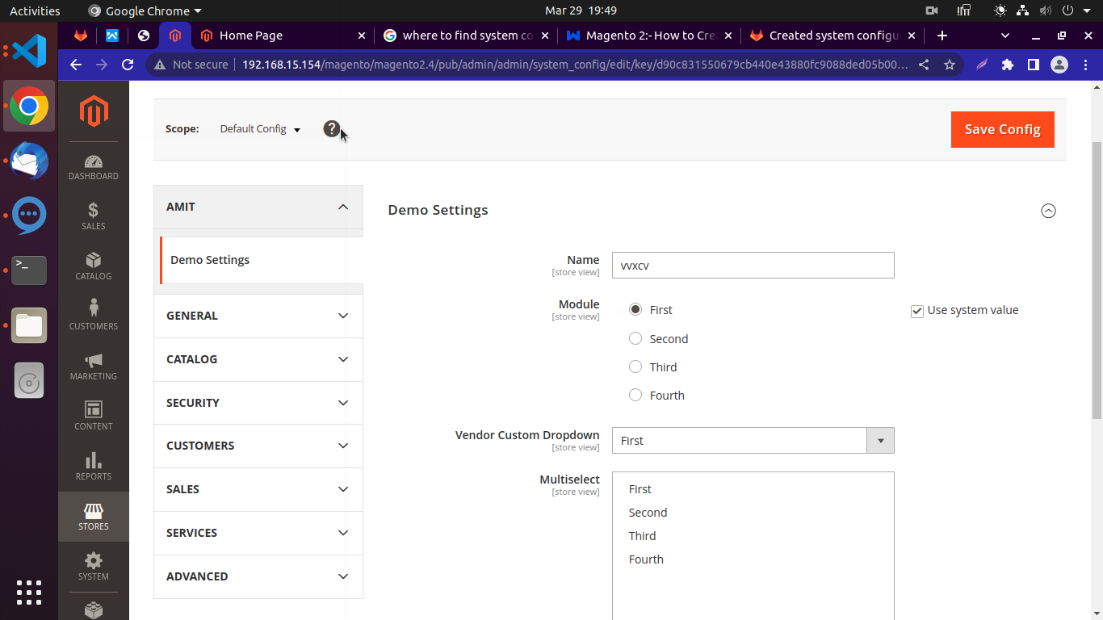The height and width of the screenshot is (620, 1103).
Task: Click the Save Config button
Action: pos(1002,129)
